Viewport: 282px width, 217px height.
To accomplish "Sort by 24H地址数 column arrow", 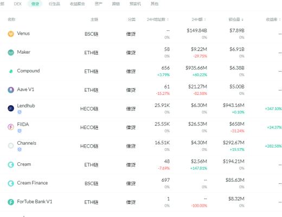I will click(x=168, y=20).
